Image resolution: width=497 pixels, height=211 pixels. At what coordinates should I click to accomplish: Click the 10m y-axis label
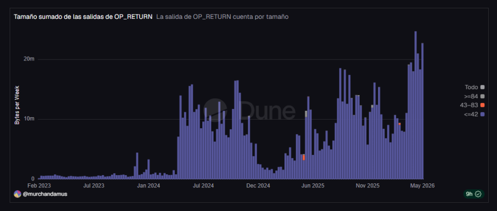coord(29,119)
